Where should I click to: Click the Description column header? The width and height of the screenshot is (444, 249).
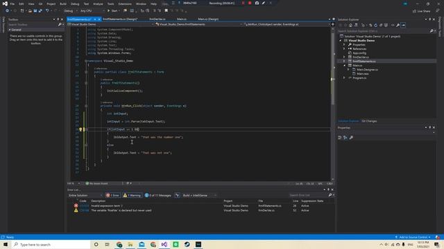click(99, 201)
